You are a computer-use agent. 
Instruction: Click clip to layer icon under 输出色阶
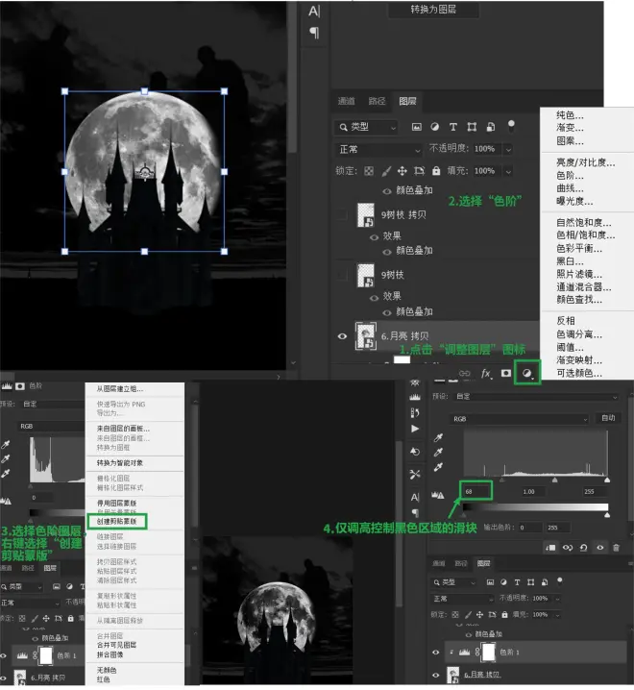pos(550,548)
